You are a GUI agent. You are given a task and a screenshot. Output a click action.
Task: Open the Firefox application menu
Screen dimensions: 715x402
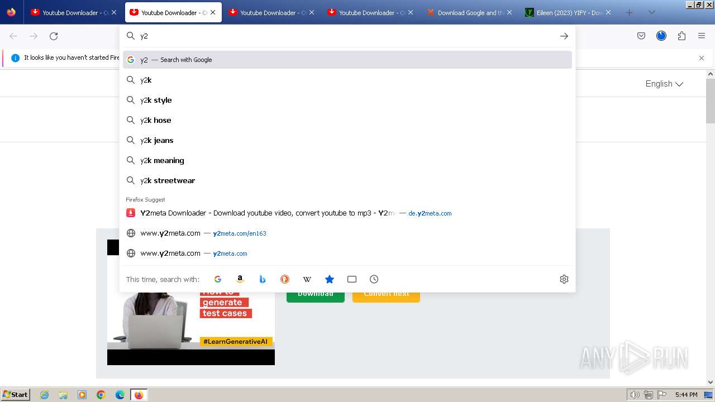pyautogui.click(x=702, y=36)
